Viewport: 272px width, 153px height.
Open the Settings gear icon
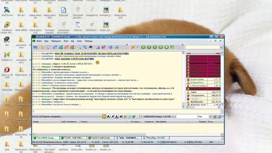point(110,47)
